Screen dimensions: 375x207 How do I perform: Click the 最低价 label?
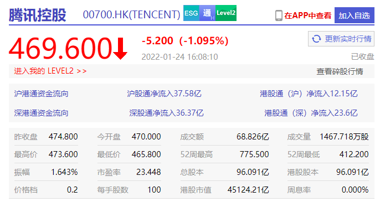pyautogui.click(x=109, y=154)
